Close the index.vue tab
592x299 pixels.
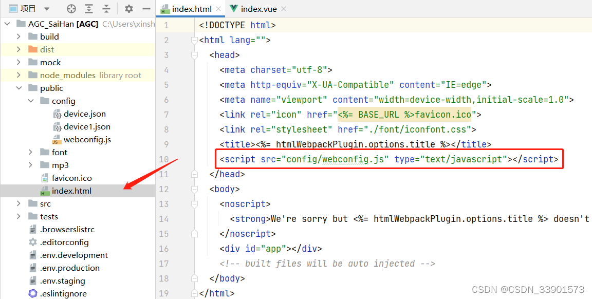click(x=284, y=9)
